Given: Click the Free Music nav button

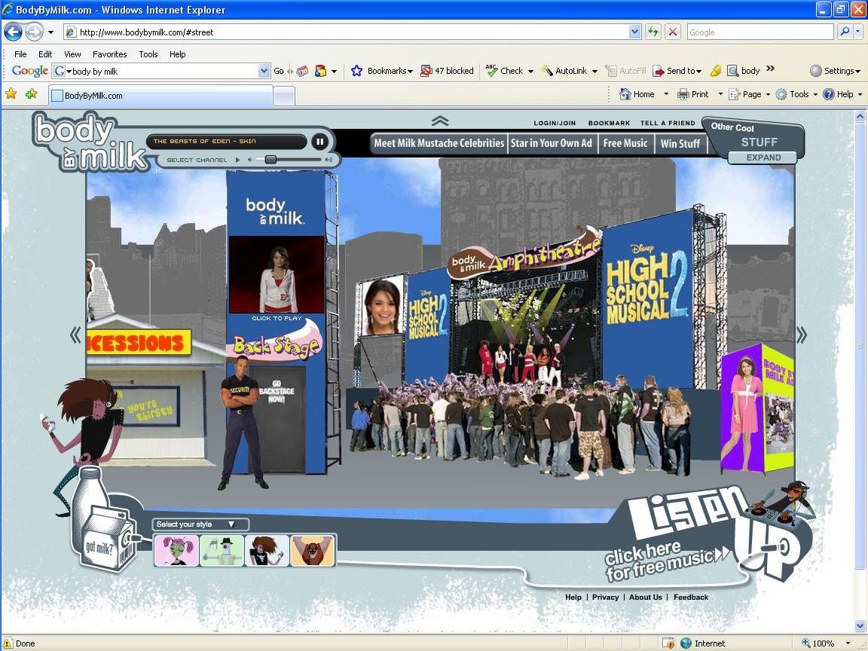Looking at the screenshot, I should (x=625, y=143).
